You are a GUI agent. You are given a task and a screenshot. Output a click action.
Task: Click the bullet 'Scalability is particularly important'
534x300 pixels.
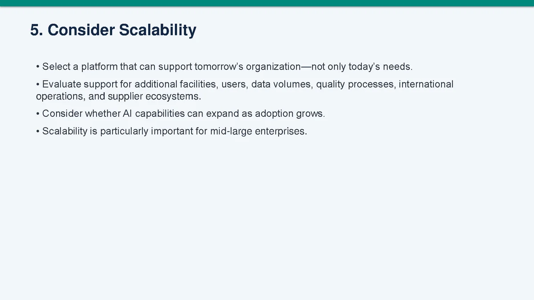click(171, 132)
